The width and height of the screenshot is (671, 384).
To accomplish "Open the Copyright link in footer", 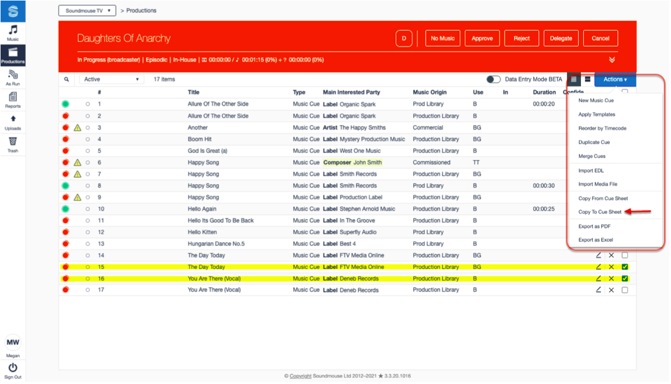I will pos(301,376).
